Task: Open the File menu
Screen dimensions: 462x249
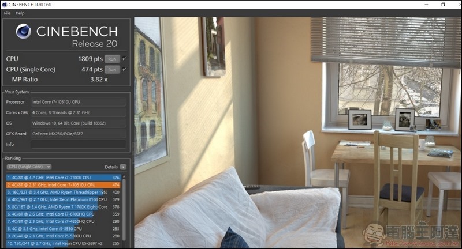Action: coord(8,13)
